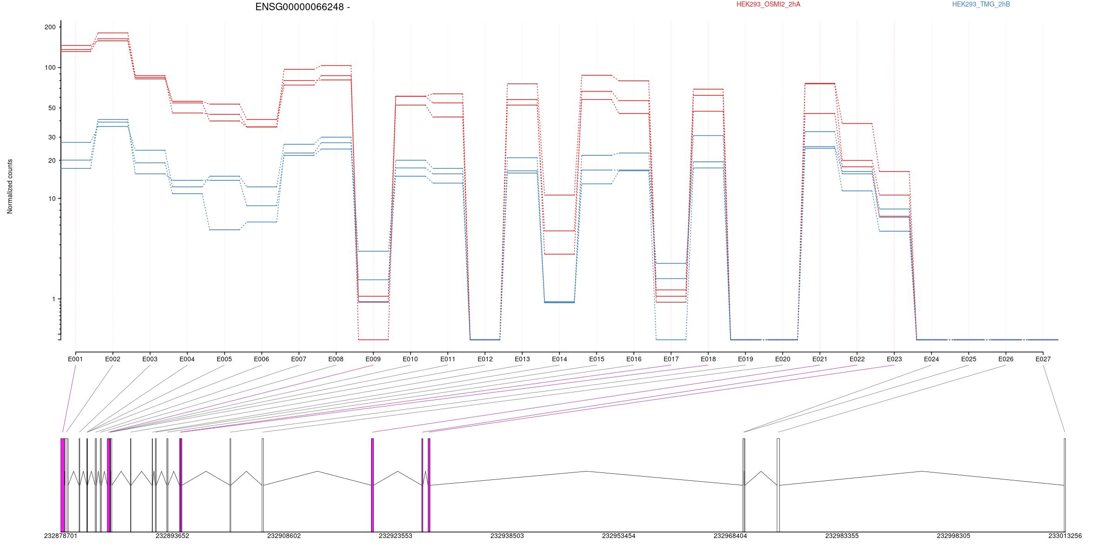Viewport: 1116px width, 558px height.
Task: Click the magenta exon block near 232923553
Action: (372, 485)
